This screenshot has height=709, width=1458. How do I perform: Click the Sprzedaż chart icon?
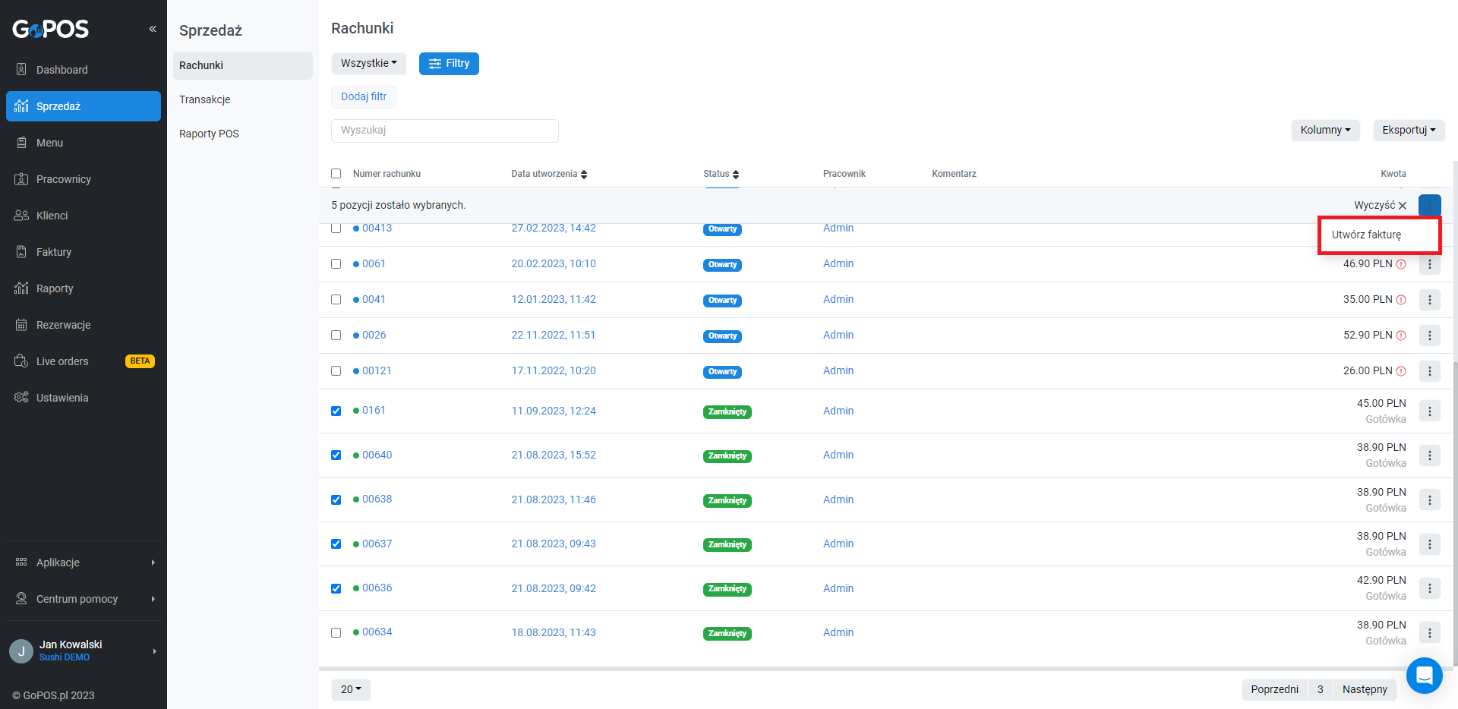(x=21, y=106)
